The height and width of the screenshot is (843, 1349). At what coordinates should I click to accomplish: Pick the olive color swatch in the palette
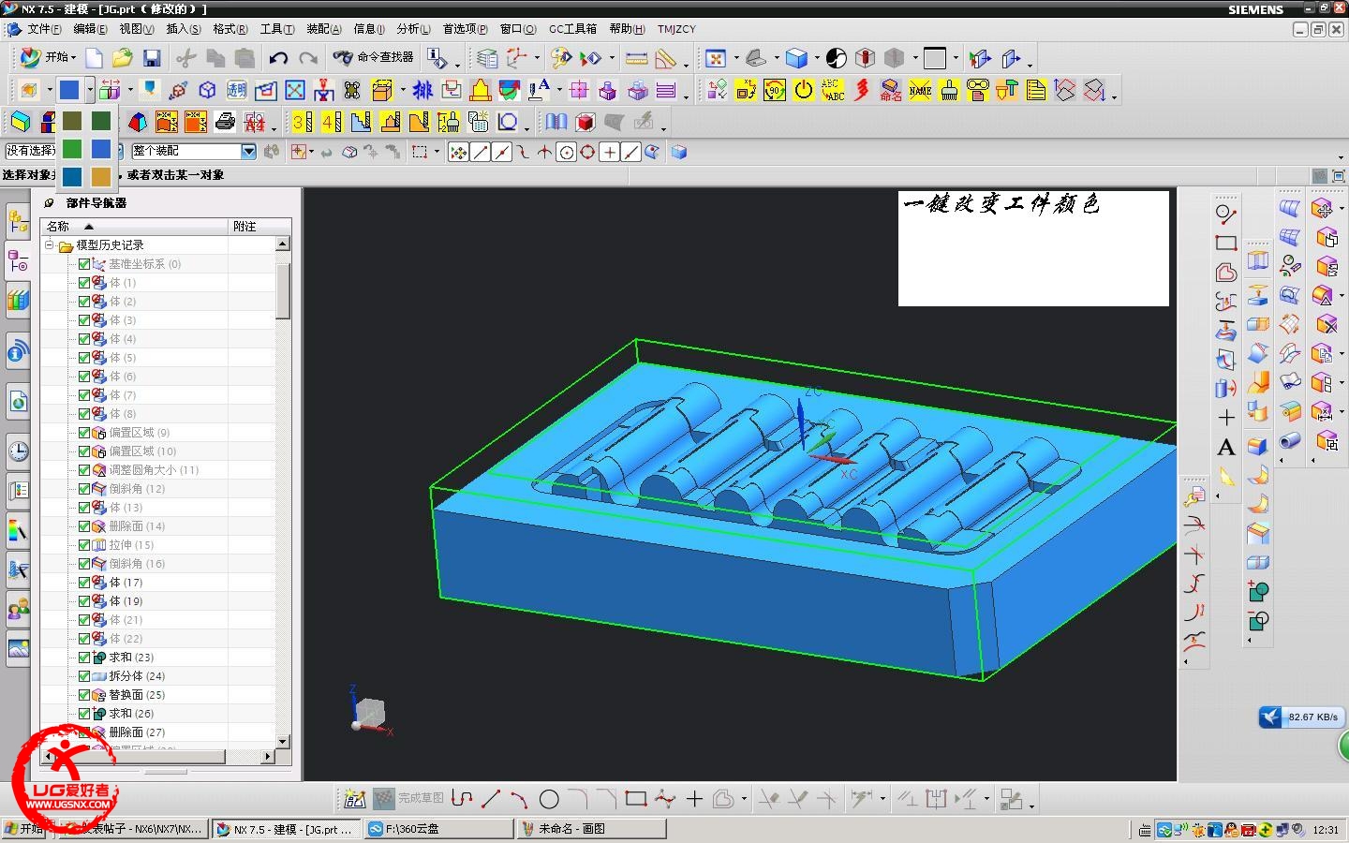[72, 121]
